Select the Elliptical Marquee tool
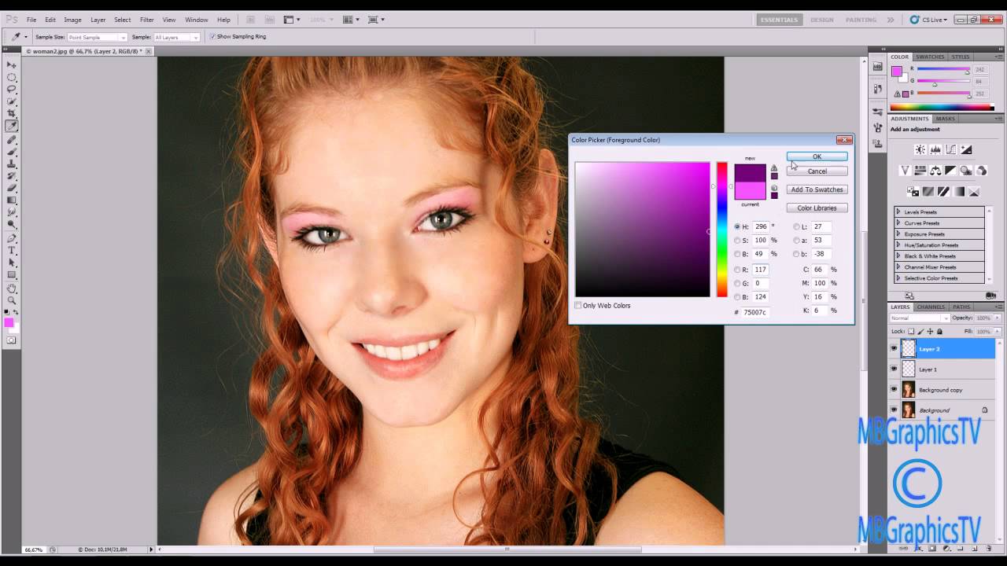The width and height of the screenshot is (1007, 566). pos(12,77)
